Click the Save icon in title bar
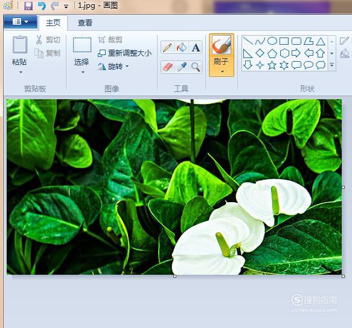352x328 pixels. [28, 6]
